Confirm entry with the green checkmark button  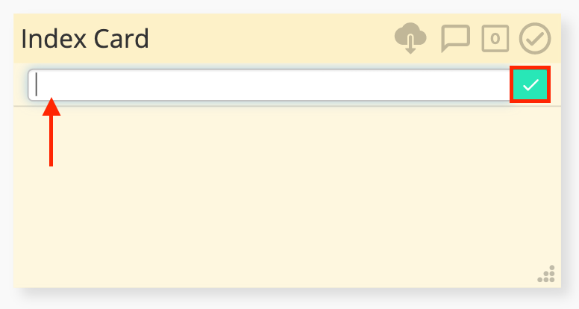pos(531,84)
